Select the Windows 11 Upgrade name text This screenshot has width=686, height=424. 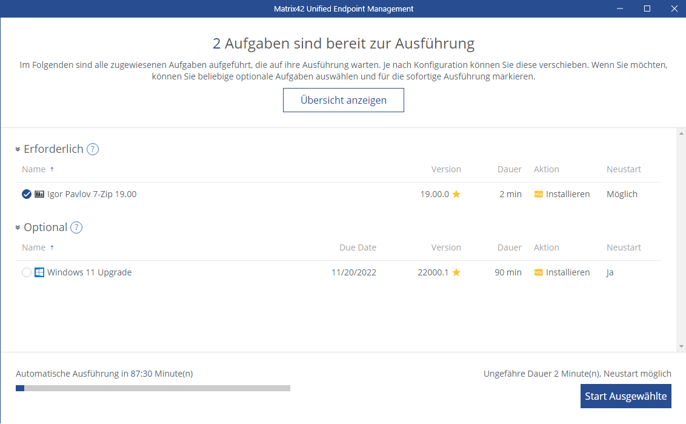point(89,272)
